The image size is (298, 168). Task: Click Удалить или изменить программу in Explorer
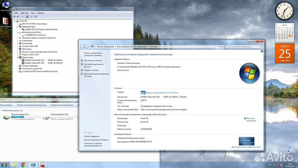(31, 105)
